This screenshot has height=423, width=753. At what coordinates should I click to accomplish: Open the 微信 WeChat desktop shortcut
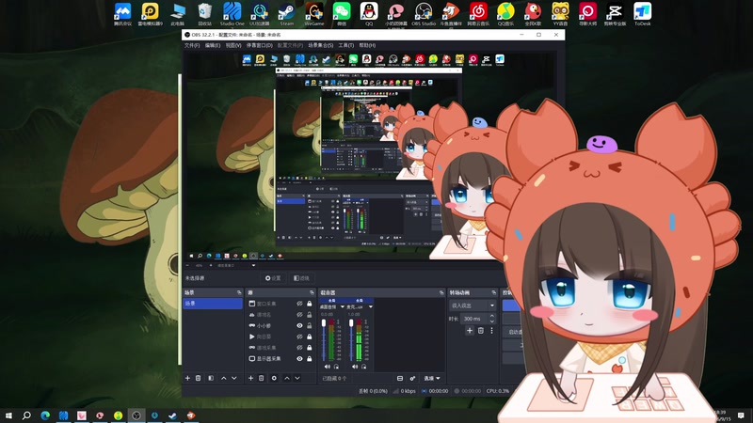tap(342, 14)
